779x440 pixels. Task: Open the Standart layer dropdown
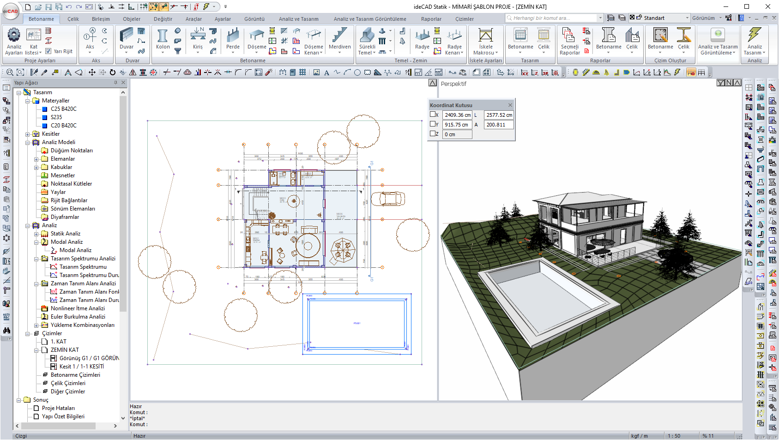[x=687, y=18]
